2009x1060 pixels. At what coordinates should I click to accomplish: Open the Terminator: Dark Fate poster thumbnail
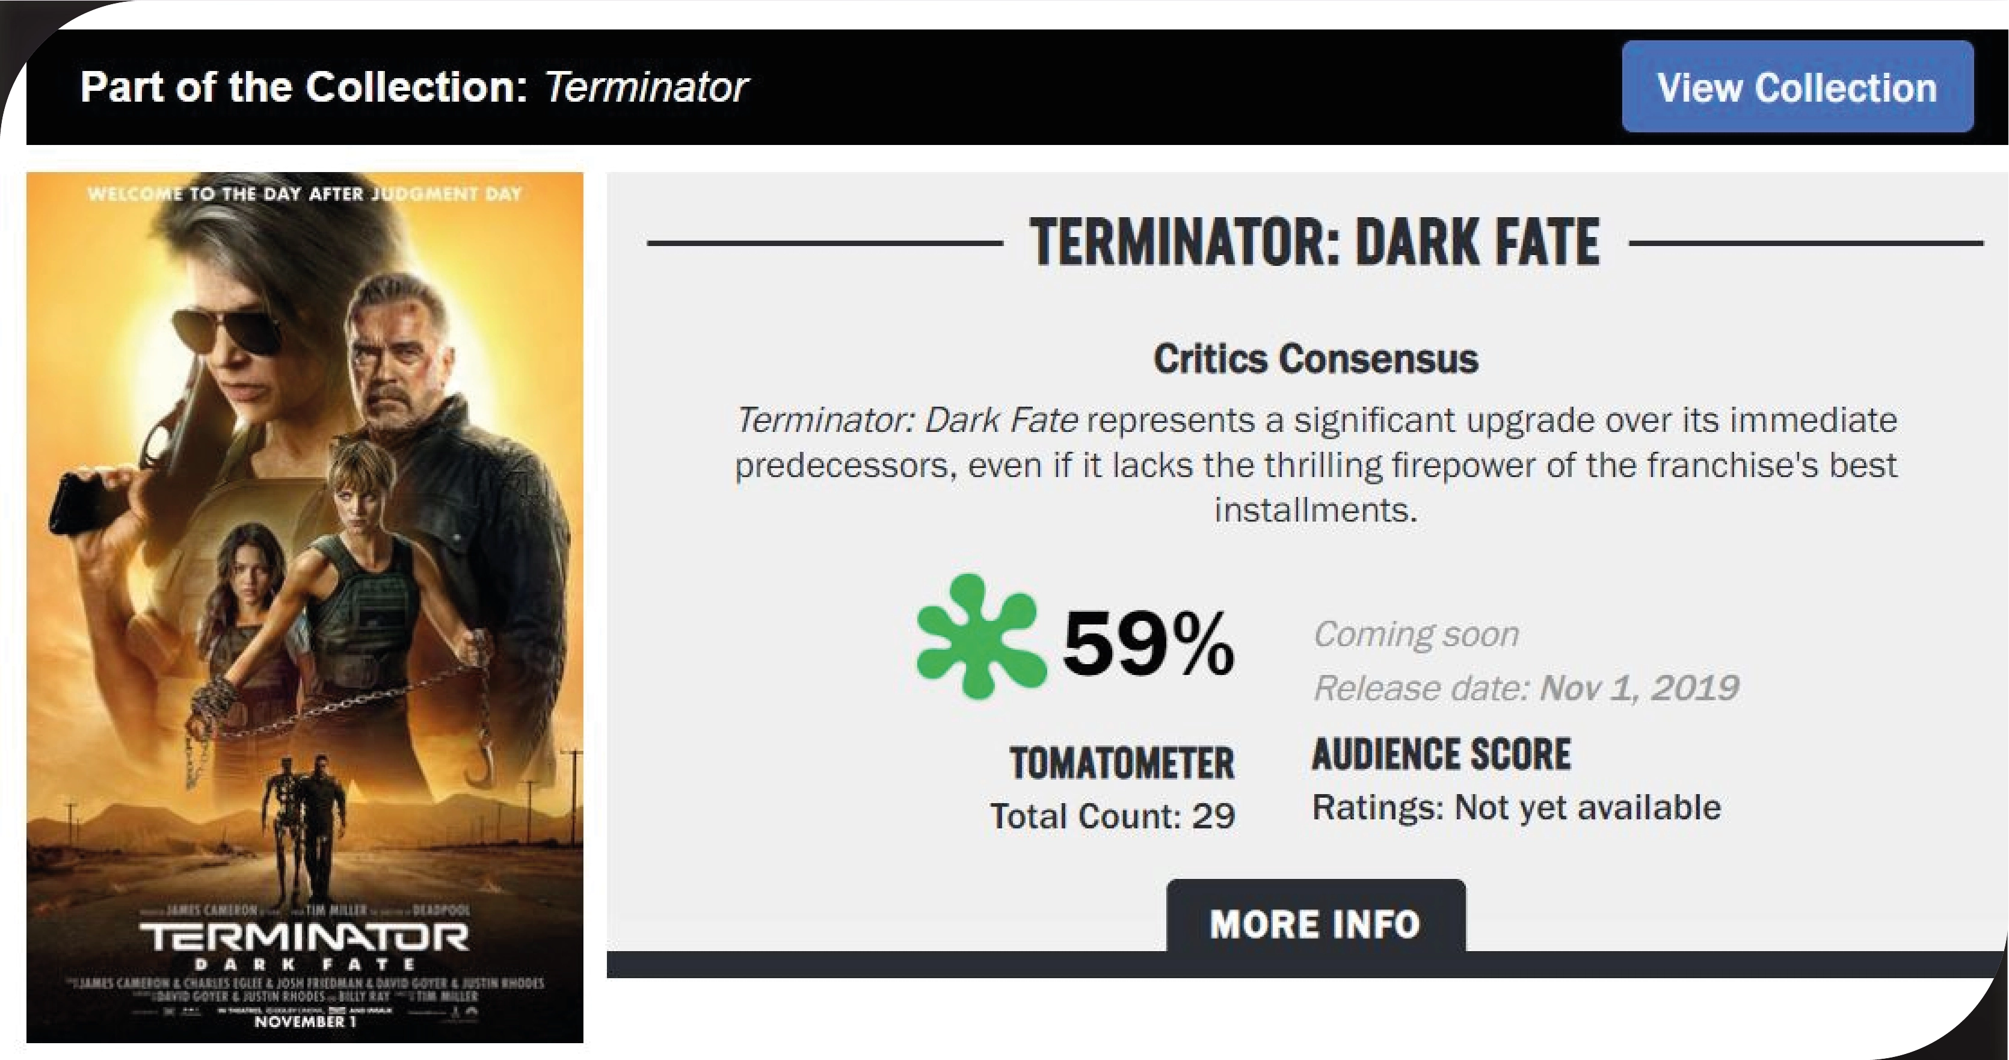pos(304,546)
